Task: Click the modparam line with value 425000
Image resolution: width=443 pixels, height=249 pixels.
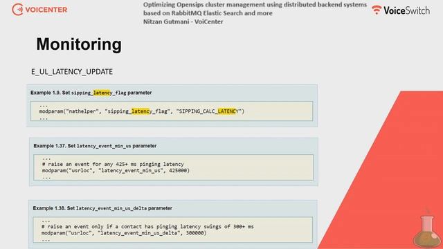Action: [x=116, y=171]
